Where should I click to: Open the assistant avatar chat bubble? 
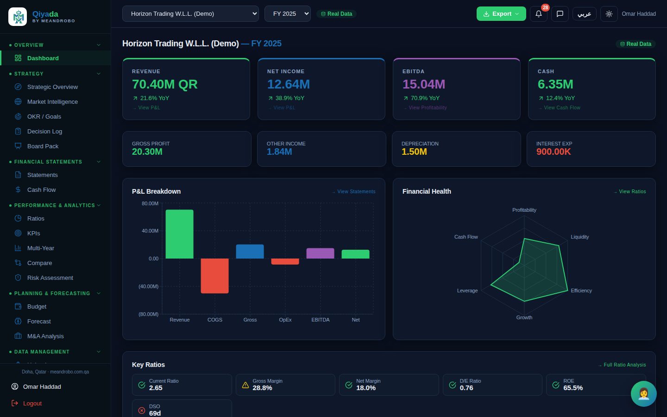pyautogui.click(x=643, y=394)
